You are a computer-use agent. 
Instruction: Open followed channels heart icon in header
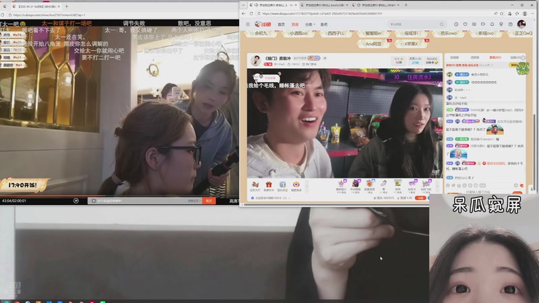pos(465,24)
